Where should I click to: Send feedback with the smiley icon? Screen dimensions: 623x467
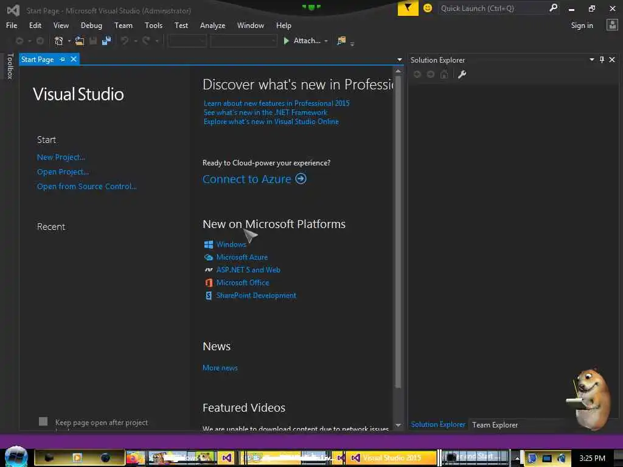[428, 8]
